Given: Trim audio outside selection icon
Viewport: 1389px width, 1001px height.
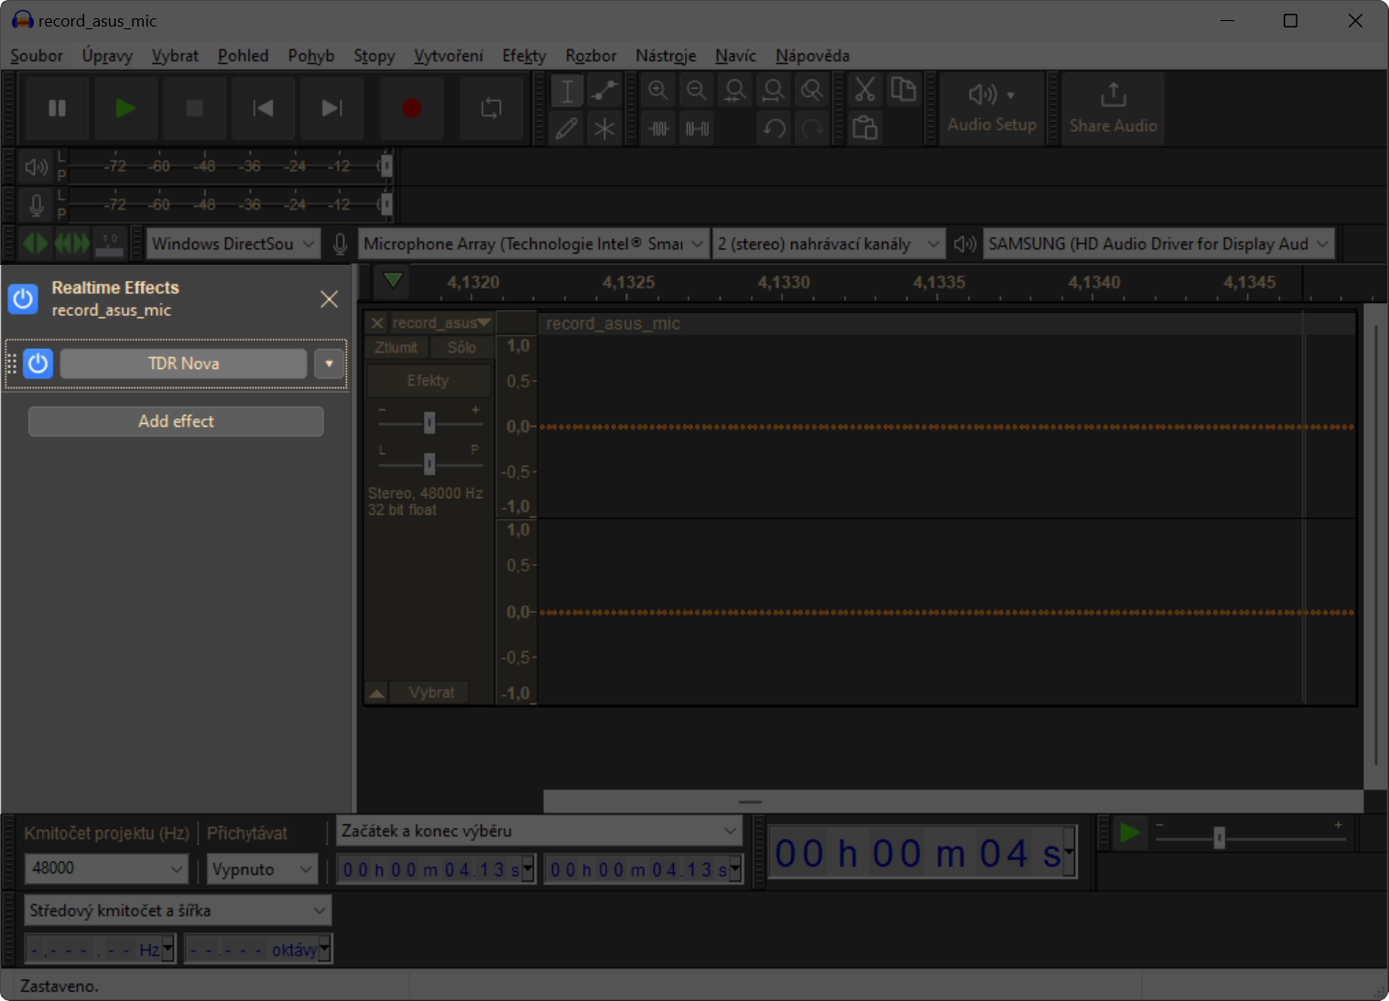Looking at the screenshot, I should click(x=658, y=128).
